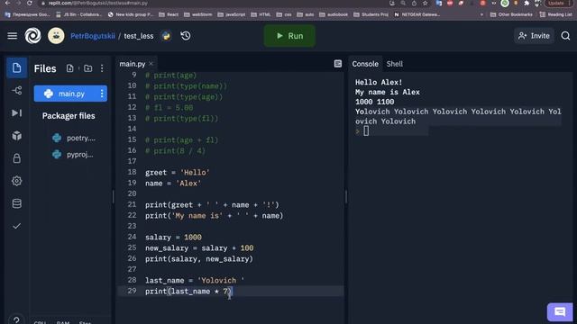Open main.py file options kebab menu
The width and height of the screenshot is (577, 324).
102,94
